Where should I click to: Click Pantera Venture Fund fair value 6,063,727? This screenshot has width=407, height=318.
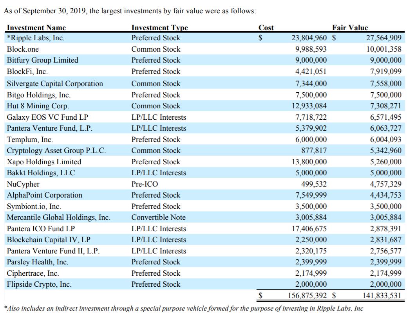pyautogui.click(x=386, y=128)
